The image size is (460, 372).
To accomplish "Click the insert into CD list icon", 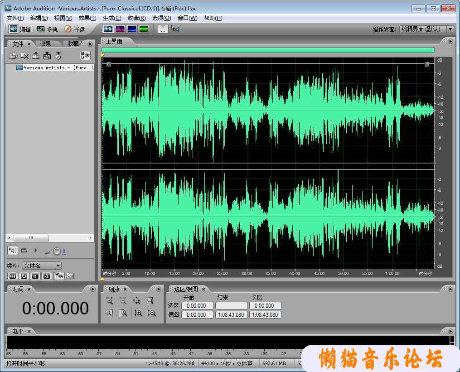I will [x=58, y=55].
